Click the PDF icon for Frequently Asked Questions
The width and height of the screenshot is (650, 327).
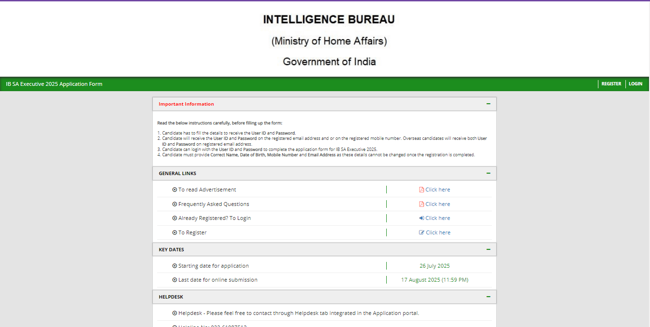pos(421,204)
